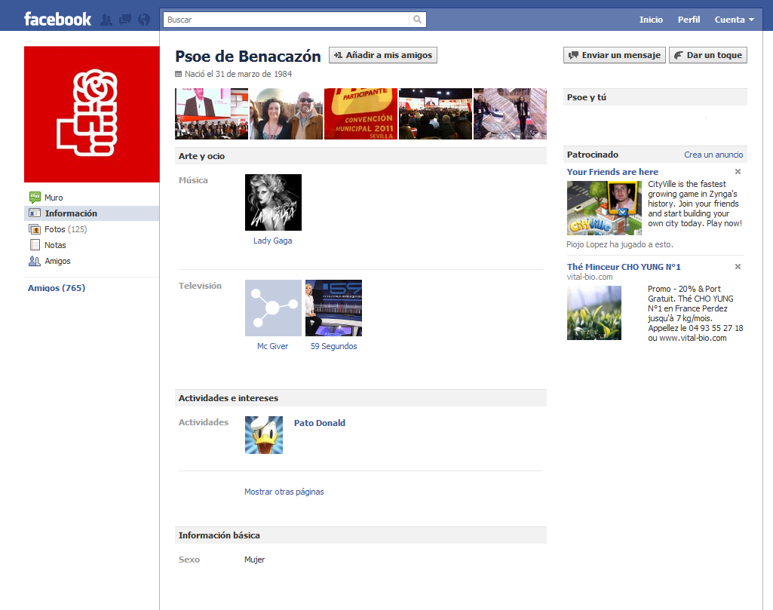Open Your Friends are here ad title
This screenshot has width=773, height=610.
pos(612,171)
